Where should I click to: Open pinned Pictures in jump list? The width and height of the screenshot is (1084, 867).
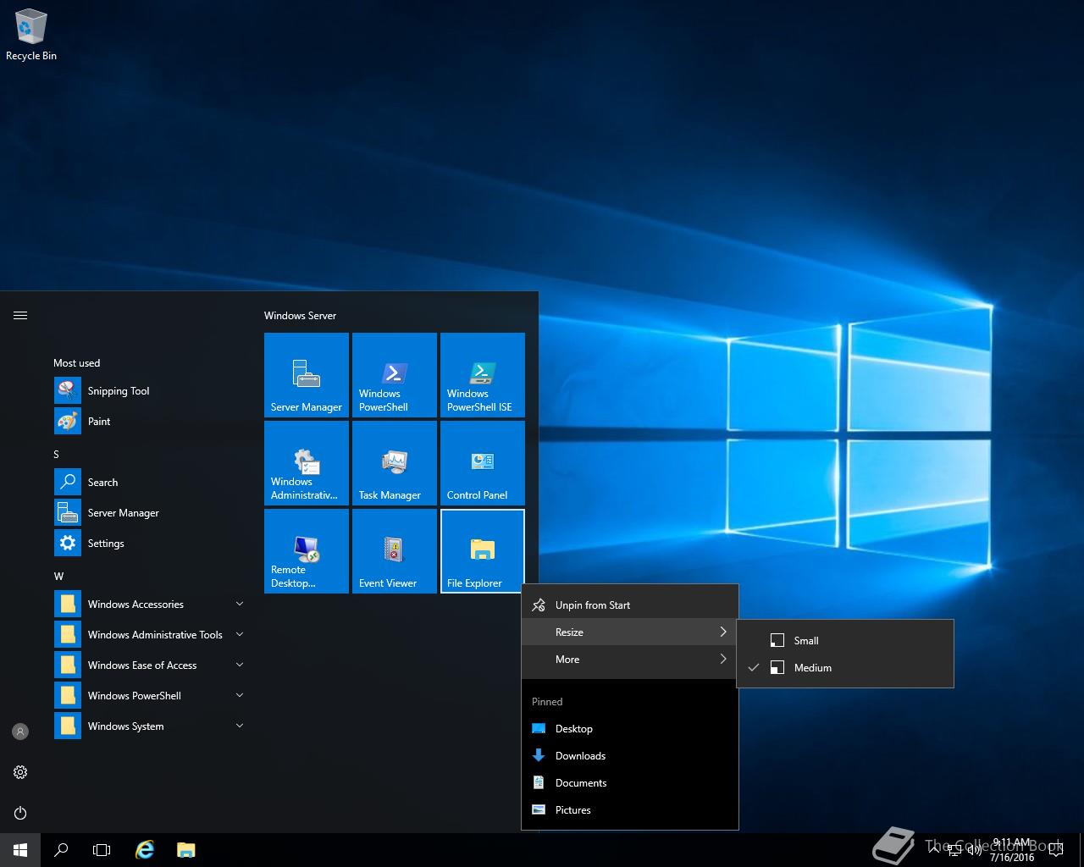pos(630,810)
